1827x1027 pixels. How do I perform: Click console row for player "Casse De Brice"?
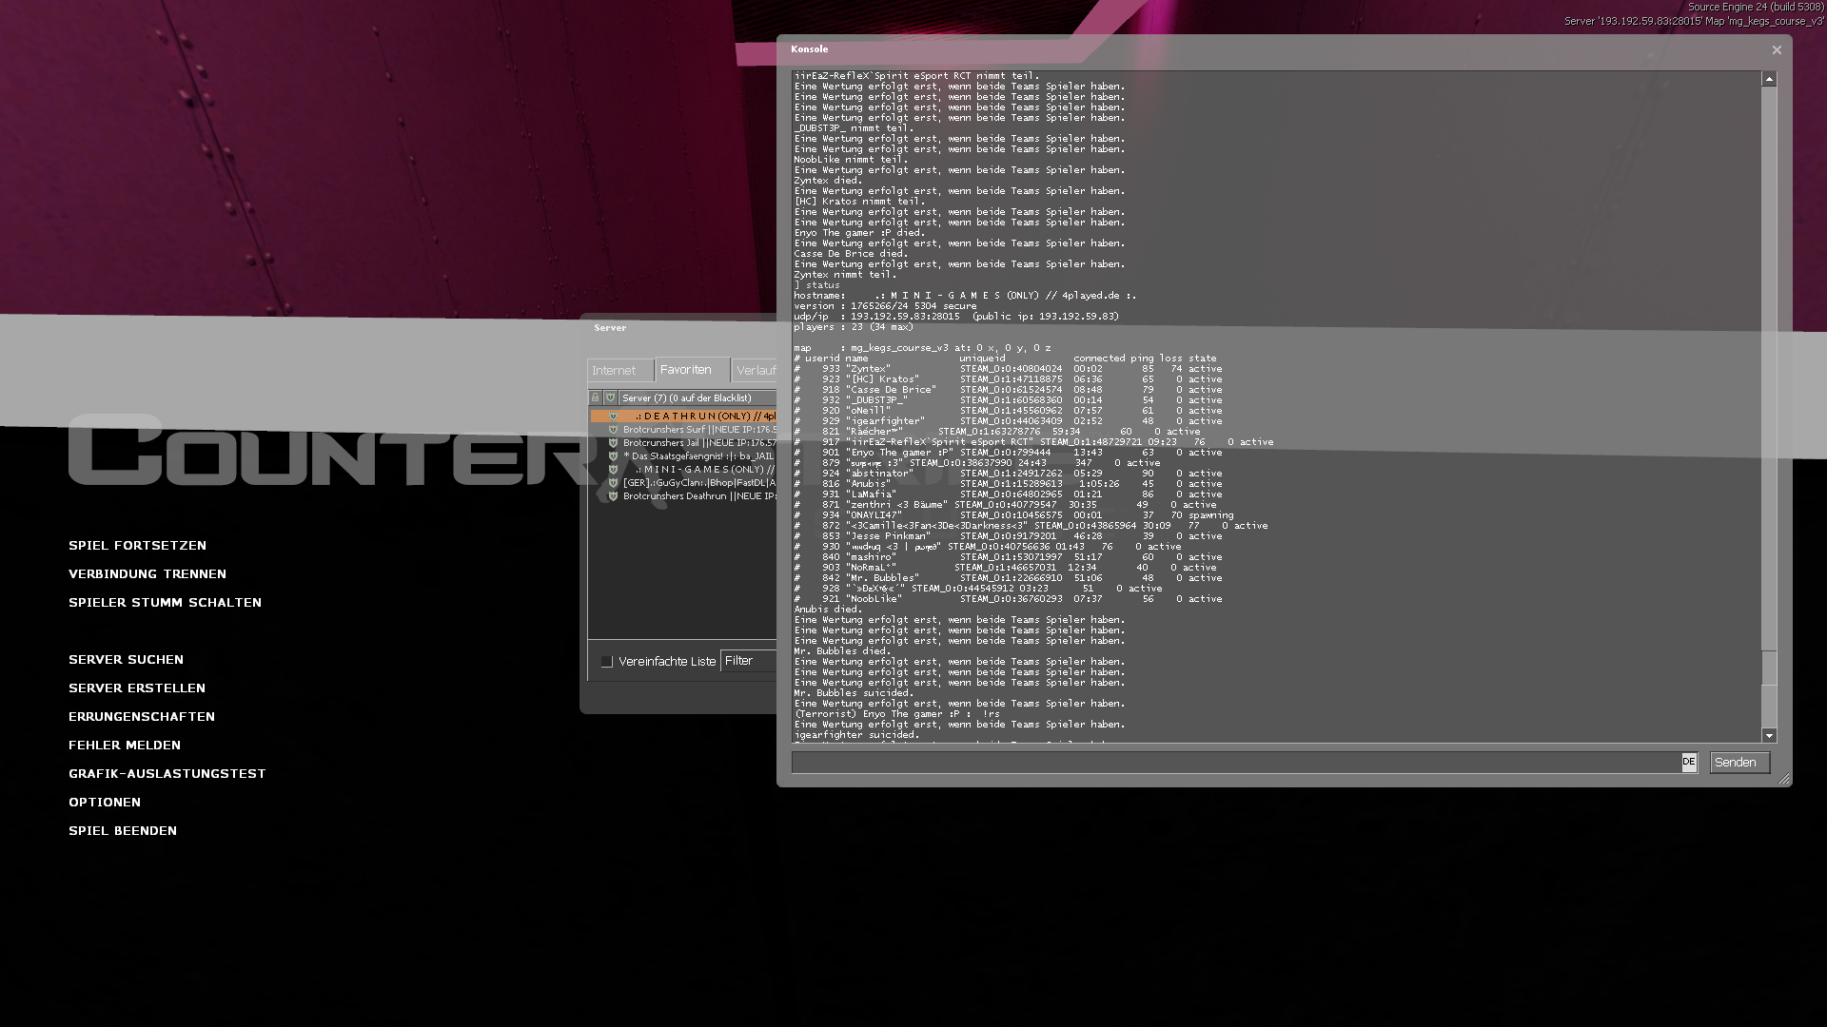click(x=1009, y=390)
